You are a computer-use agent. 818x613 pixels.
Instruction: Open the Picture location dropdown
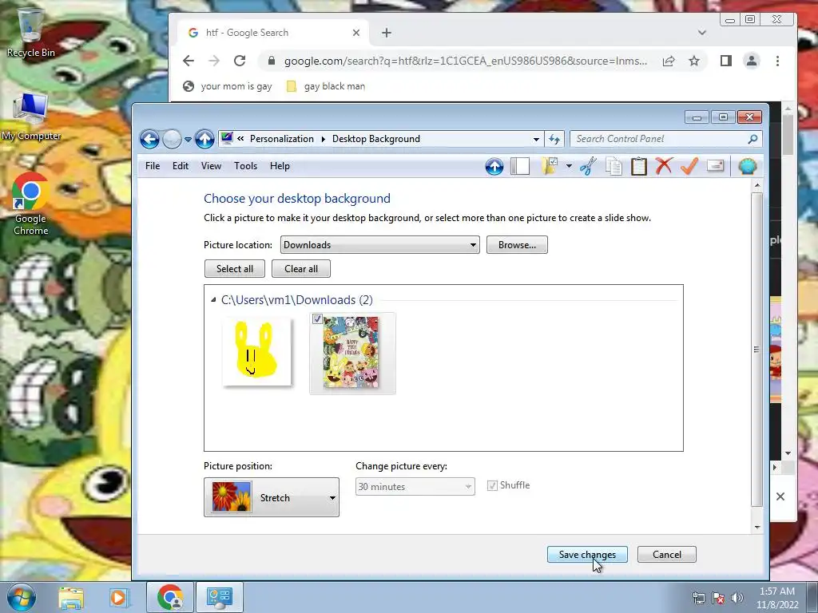pos(379,245)
